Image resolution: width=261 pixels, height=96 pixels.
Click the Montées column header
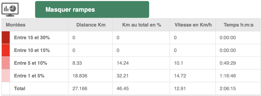click(x=16, y=25)
